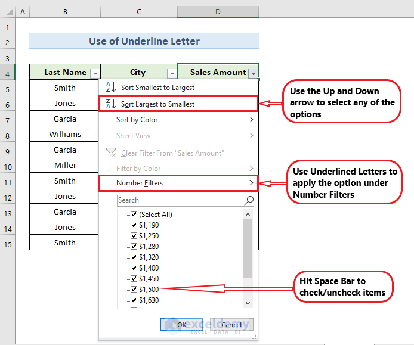Click Cancel in the filter menu

pos(231,324)
